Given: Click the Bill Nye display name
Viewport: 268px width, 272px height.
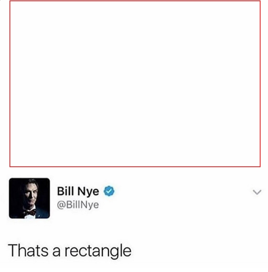Looking at the screenshot, I should (x=78, y=191).
